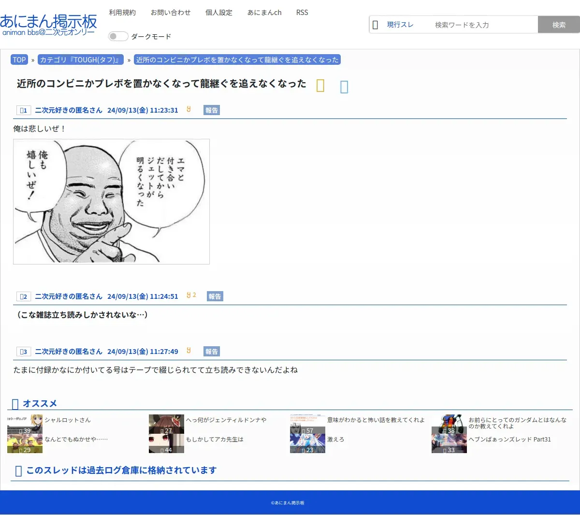Click the thumbnail with count 44
This screenshot has height=515, width=580.
166,443
